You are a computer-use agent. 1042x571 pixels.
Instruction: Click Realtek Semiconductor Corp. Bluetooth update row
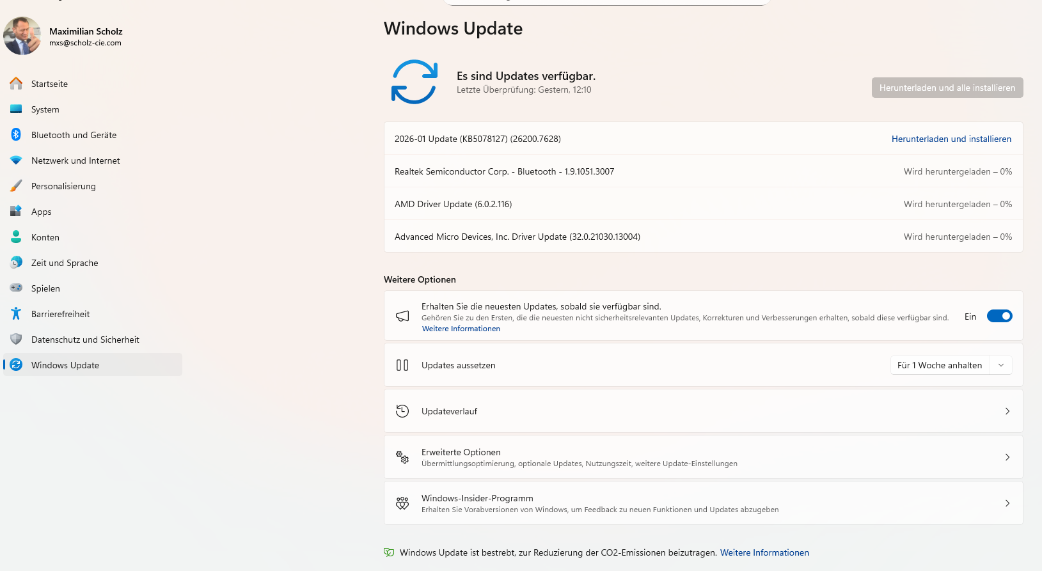point(703,171)
